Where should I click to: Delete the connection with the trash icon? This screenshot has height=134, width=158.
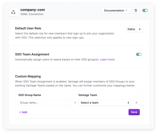tap(136, 11)
